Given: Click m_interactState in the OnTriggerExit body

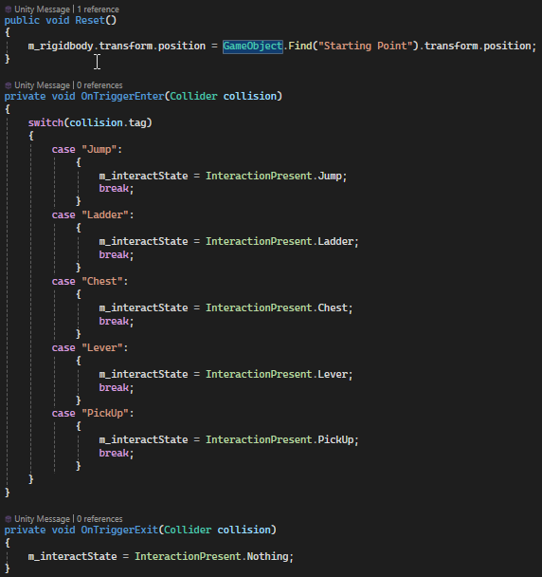Looking at the screenshot, I should (x=72, y=556).
